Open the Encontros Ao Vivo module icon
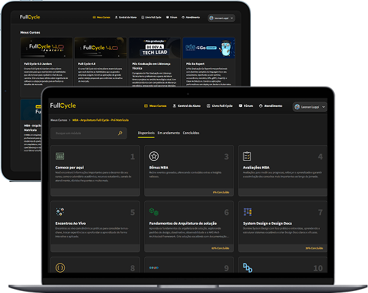368x293 pixels. point(60,212)
